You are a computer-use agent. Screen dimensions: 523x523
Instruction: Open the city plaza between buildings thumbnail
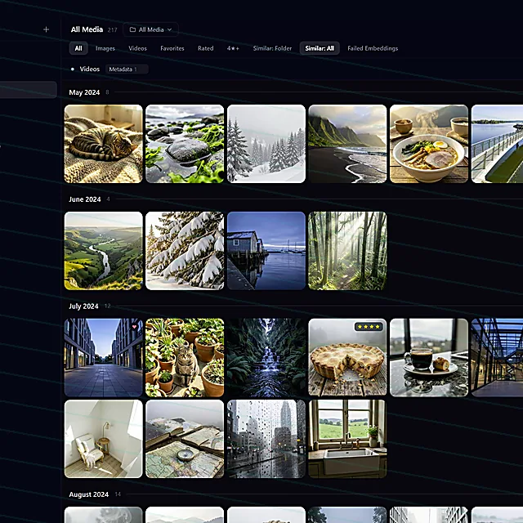pyautogui.click(x=104, y=358)
